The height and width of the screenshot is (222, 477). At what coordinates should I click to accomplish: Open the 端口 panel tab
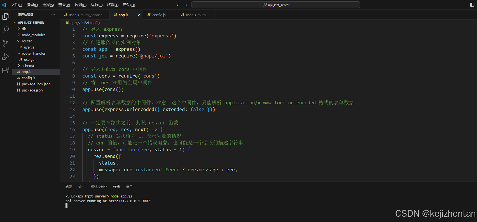tap(129, 187)
